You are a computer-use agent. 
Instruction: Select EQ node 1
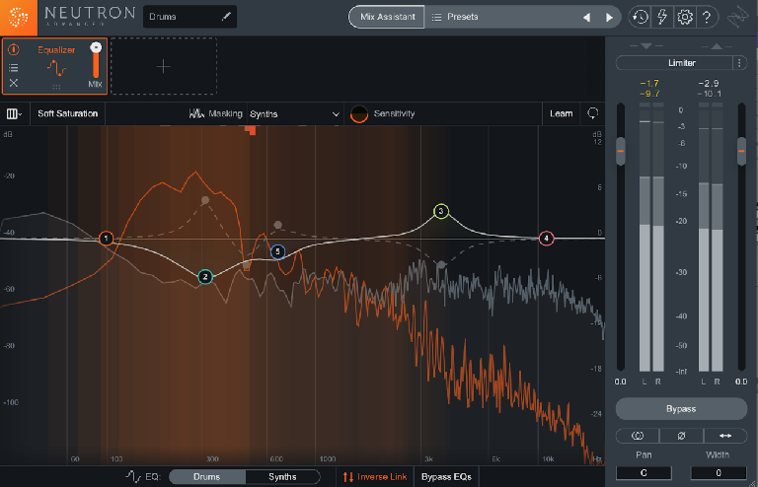click(x=106, y=239)
